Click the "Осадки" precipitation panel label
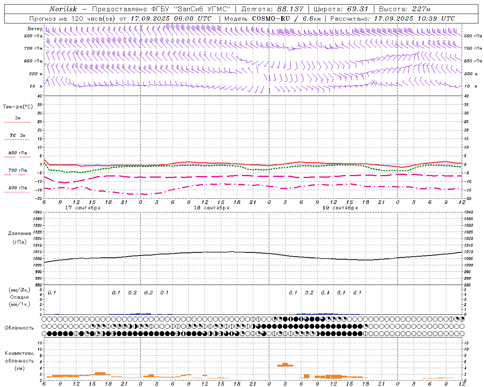 20,297
